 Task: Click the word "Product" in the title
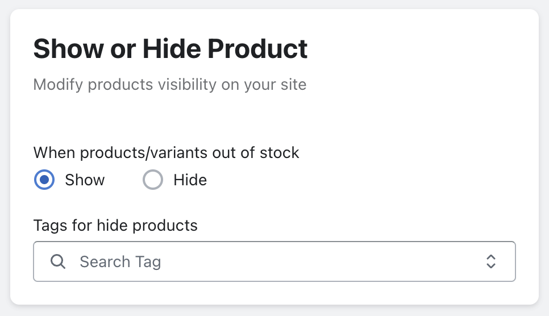pos(257,49)
